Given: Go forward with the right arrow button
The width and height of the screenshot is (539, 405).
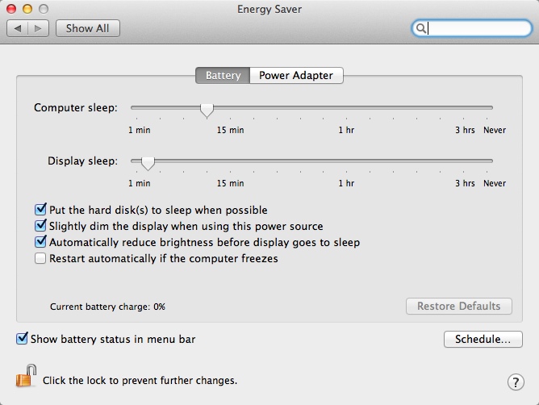Looking at the screenshot, I should point(40,28).
